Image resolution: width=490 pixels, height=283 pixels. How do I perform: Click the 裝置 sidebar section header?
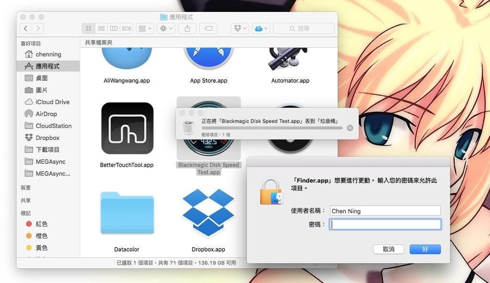click(x=26, y=188)
